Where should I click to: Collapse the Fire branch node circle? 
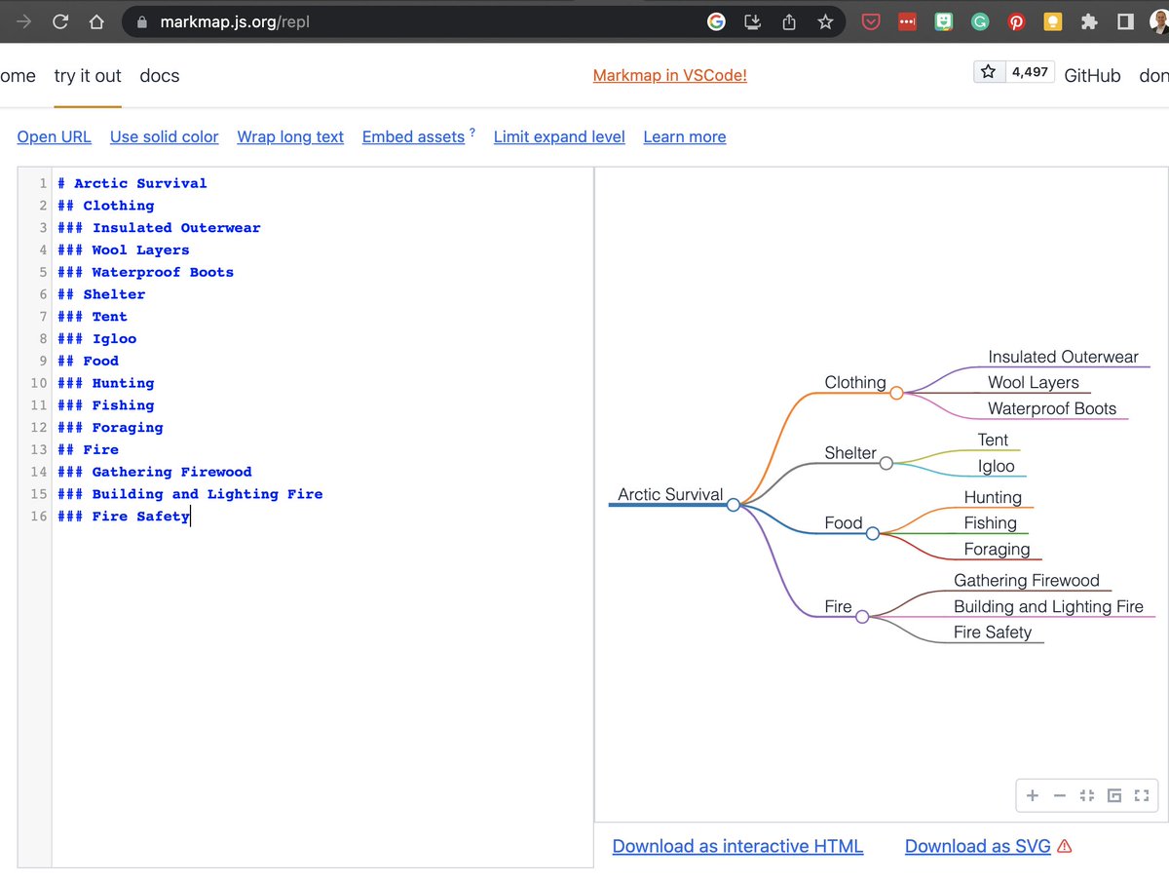(863, 617)
